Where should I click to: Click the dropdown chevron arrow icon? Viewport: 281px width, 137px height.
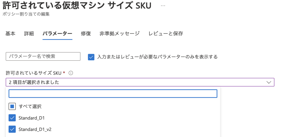click(269, 82)
